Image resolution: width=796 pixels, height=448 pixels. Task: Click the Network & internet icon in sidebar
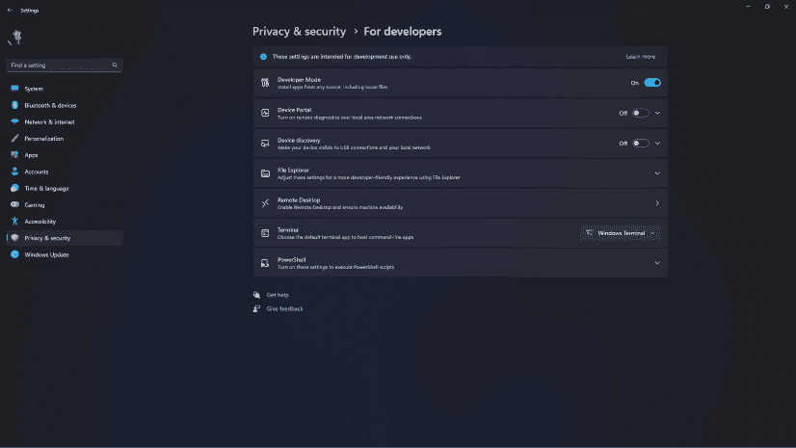pyautogui.click(x=15, y=121)
